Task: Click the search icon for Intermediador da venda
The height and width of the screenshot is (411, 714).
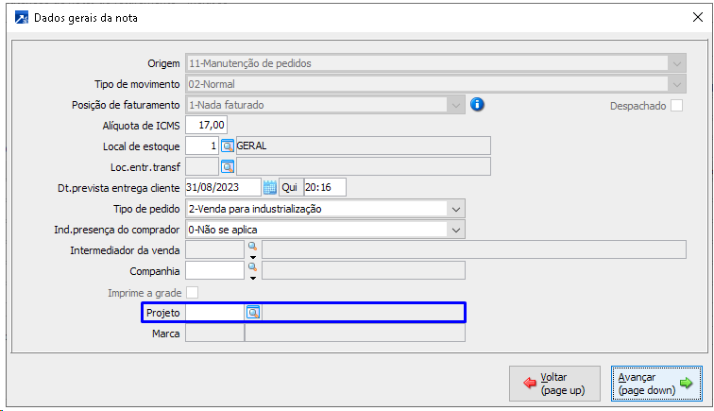Action: 252,246
